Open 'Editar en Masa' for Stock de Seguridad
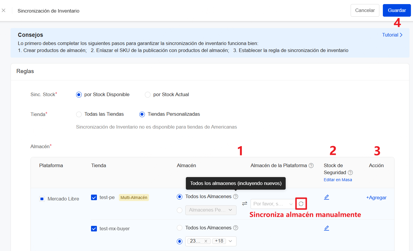413x251 pixels. tap(338, 180)
